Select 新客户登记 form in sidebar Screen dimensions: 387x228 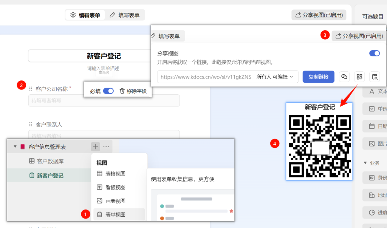[50, 176]
